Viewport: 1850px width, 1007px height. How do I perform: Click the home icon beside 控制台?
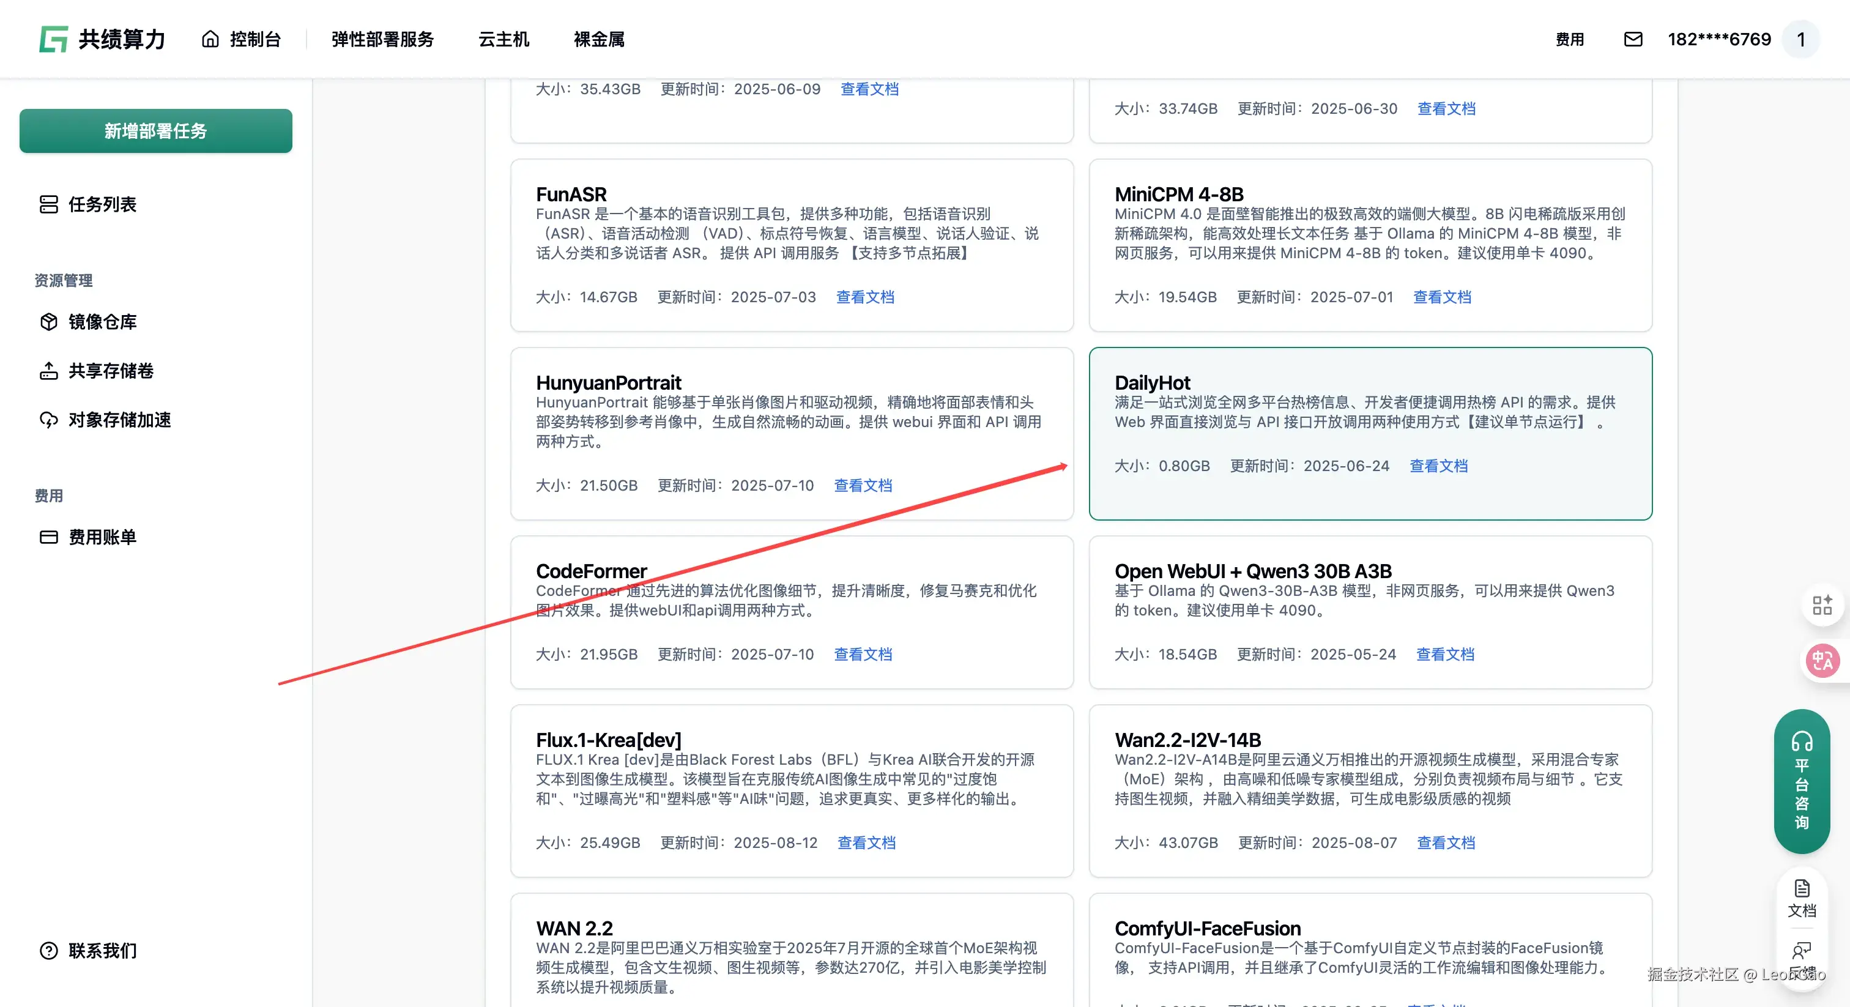(x=210, y=40)
